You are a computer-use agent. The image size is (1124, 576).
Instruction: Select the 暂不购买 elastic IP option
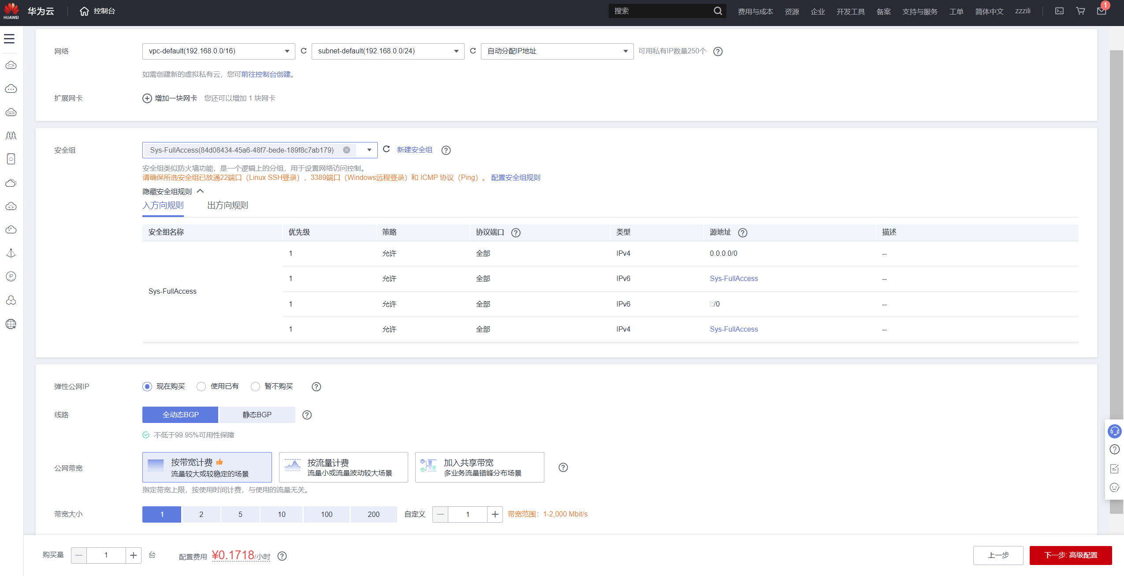(x=256, y=387)
